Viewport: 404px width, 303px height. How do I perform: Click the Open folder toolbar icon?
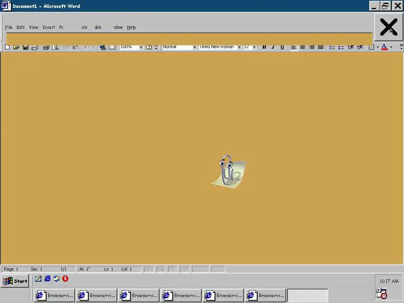click(16, 47)
